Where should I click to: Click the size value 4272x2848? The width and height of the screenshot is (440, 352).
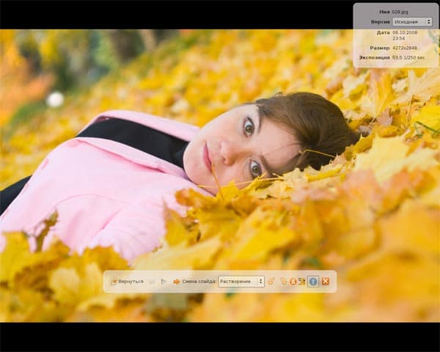[404, 48]
